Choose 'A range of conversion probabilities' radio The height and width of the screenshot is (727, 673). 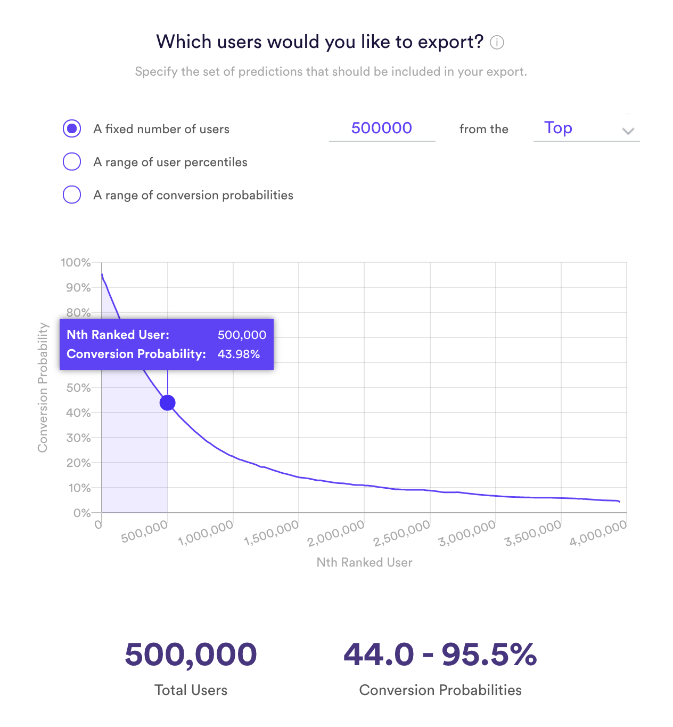pos(72,195)
